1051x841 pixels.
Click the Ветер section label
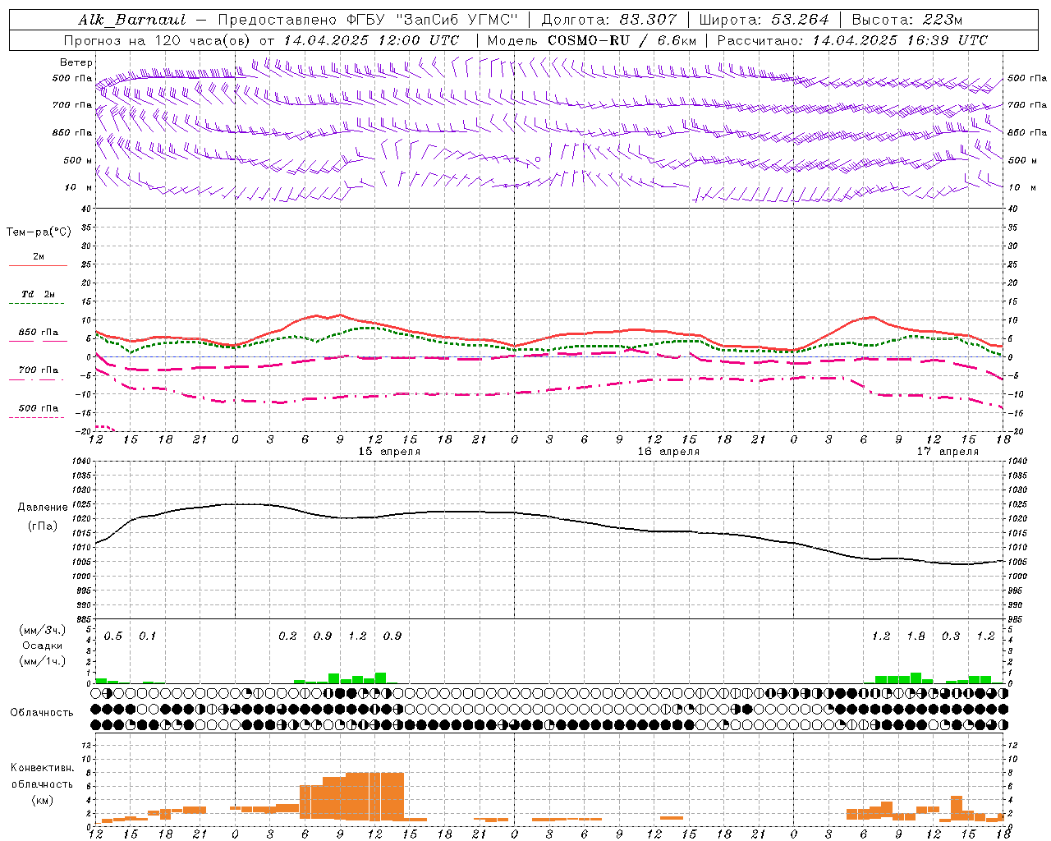coord(76,62)
